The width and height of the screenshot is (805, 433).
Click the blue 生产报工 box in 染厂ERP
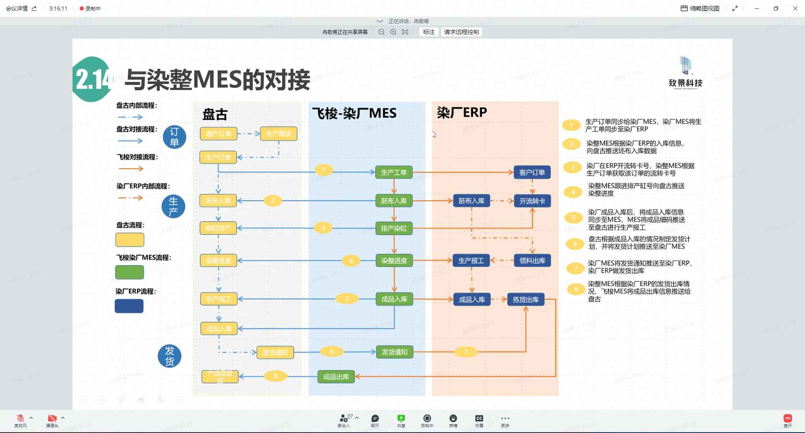pos(471,261)
